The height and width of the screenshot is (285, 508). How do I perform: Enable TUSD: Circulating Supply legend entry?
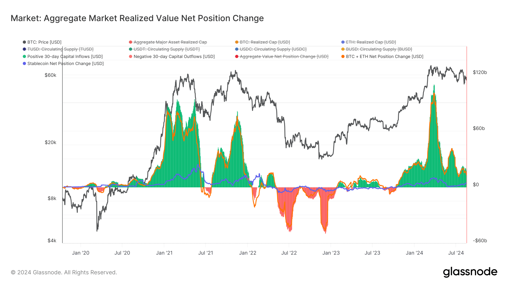click(58, 49)
